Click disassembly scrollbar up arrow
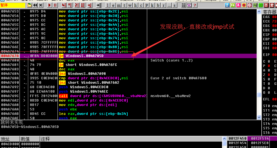Viewport: 277px width, 148px height. [259, 12]
